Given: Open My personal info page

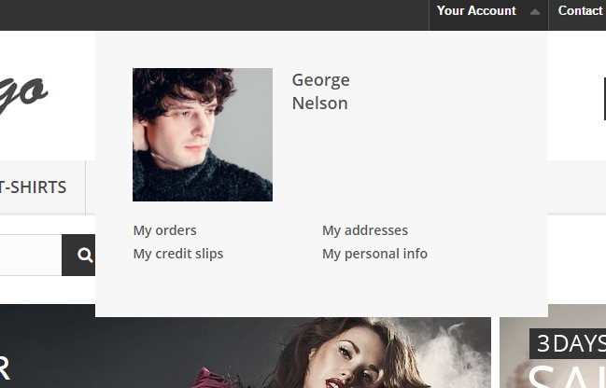Looking at the screenshot, I should (374, 254).
